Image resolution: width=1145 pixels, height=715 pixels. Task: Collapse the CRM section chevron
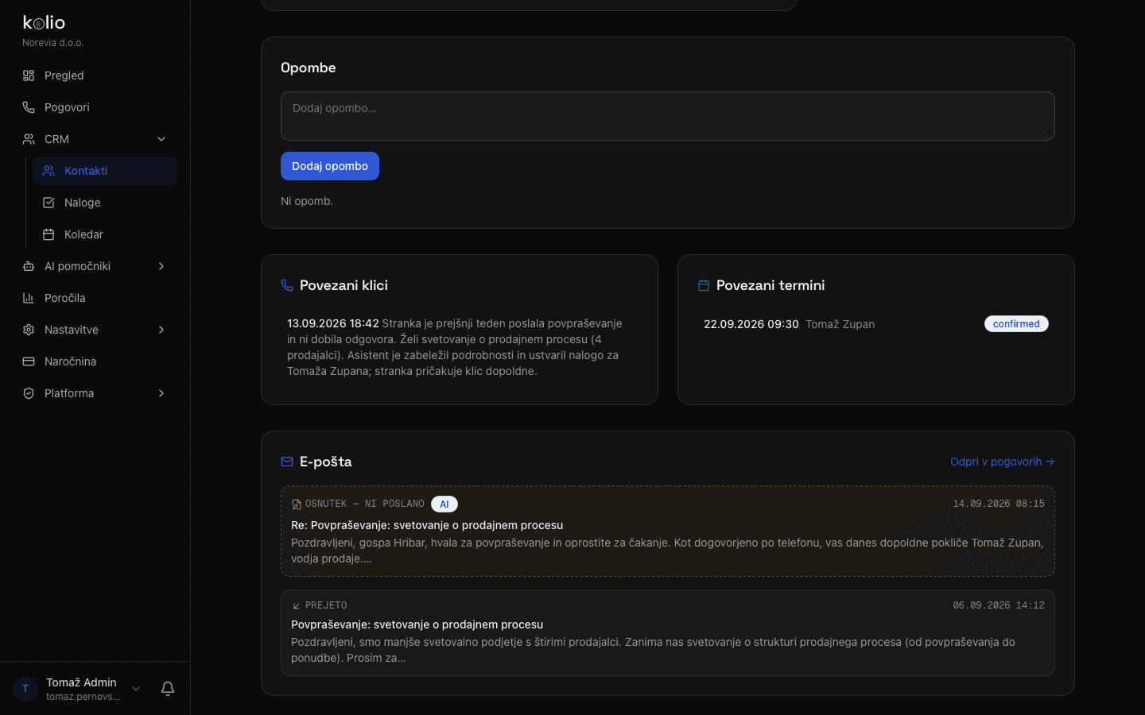coord(161,139)
